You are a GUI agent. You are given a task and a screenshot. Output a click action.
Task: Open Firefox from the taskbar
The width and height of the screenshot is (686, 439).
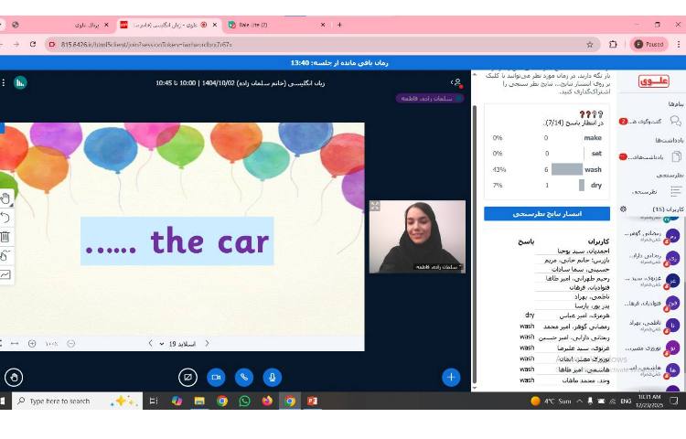[267, 401]
